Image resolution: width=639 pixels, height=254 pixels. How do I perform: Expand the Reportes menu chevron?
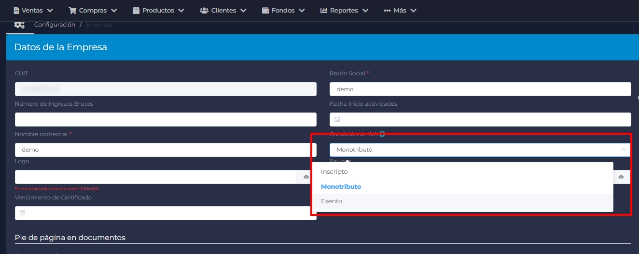(x=365, y=11)
